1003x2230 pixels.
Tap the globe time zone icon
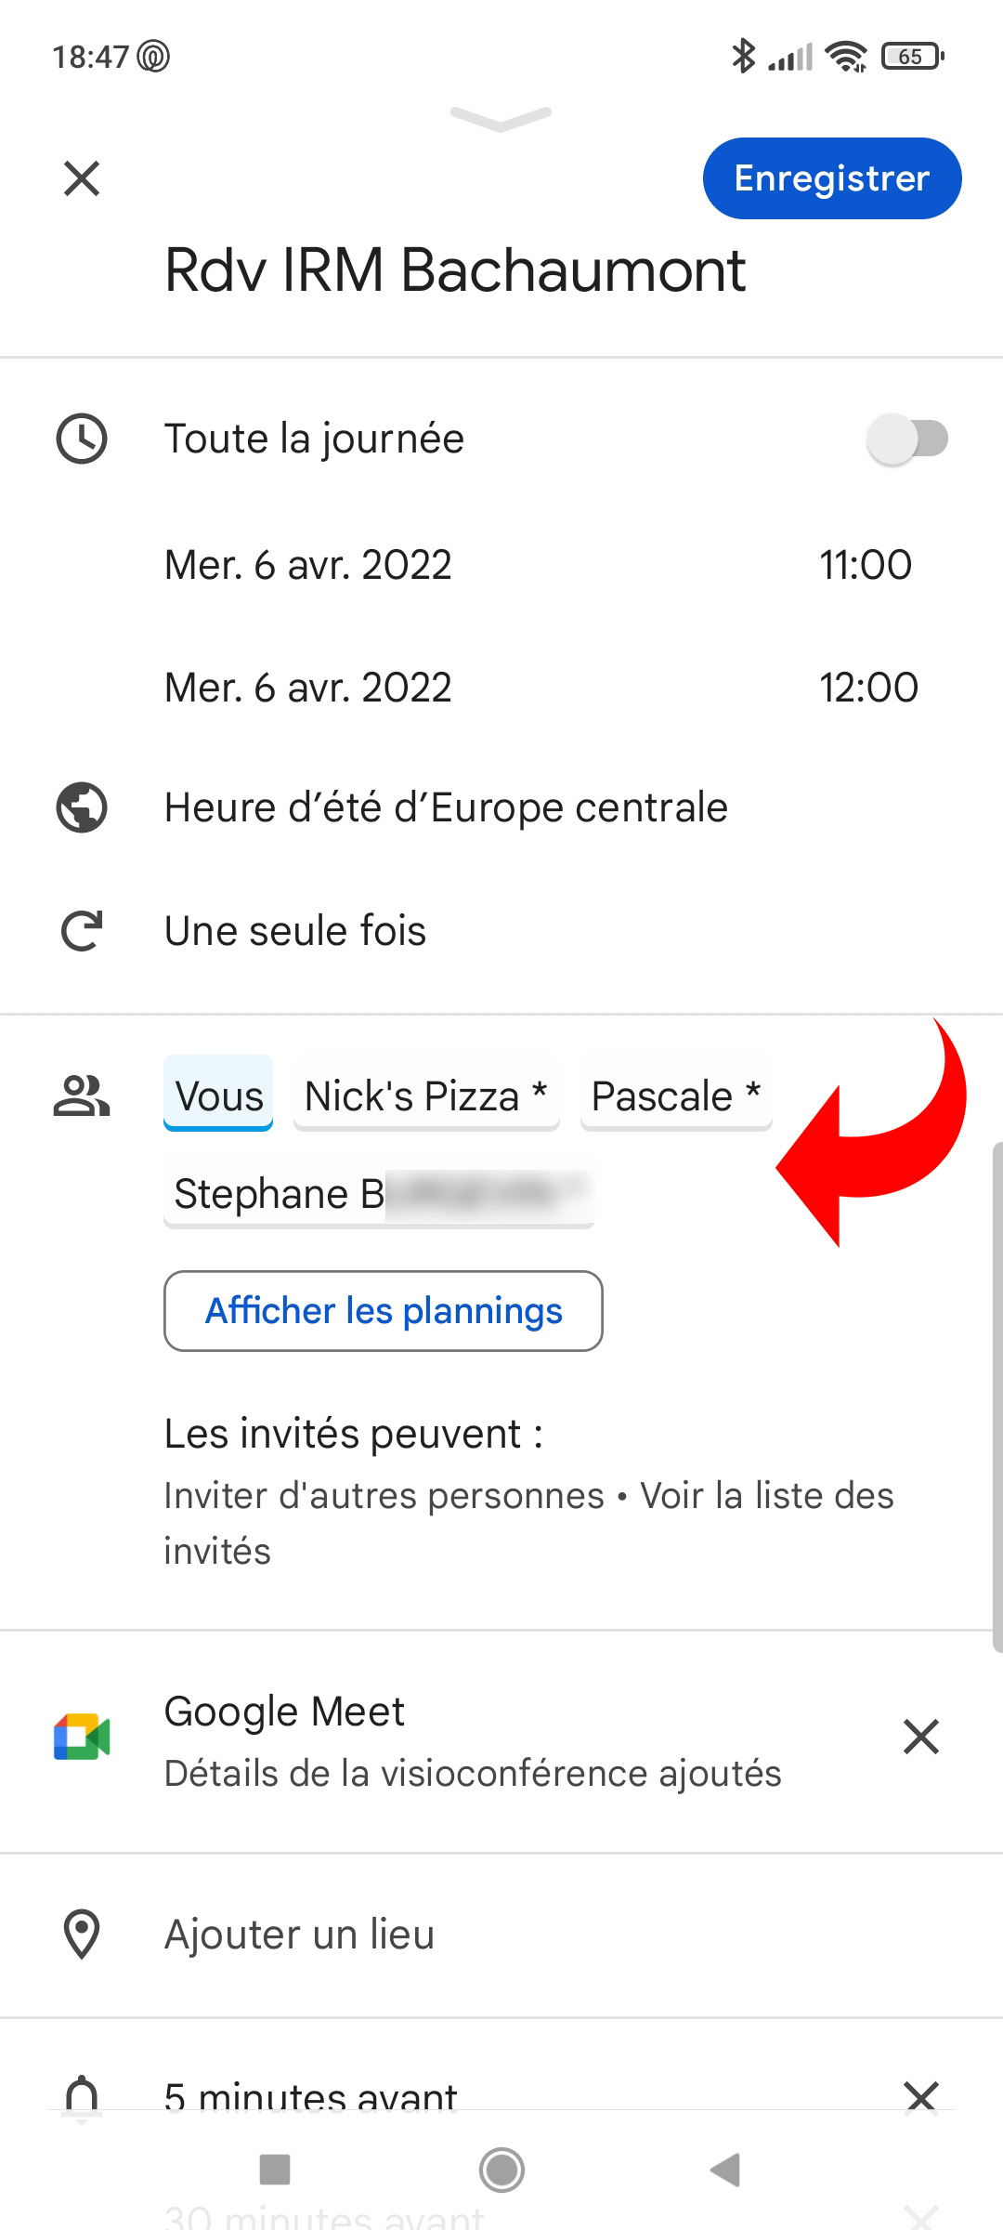(x=82, y=807)
